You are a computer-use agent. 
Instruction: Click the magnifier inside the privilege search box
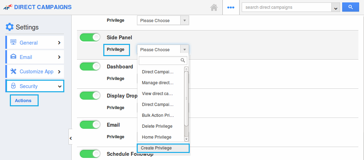pos(183,60)
